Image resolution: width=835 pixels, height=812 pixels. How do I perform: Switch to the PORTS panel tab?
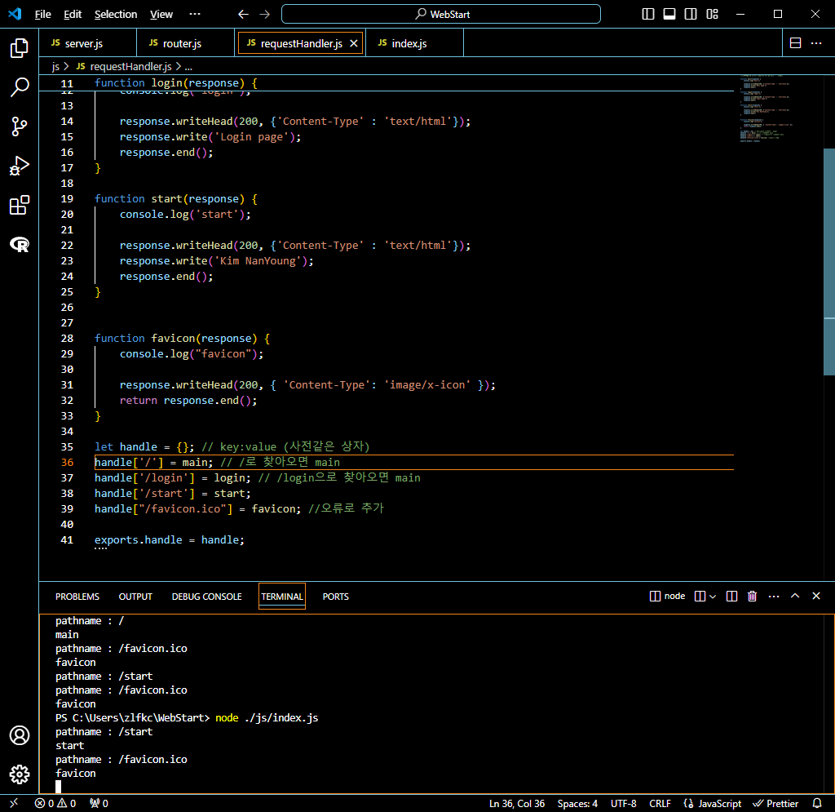point(335,597)
